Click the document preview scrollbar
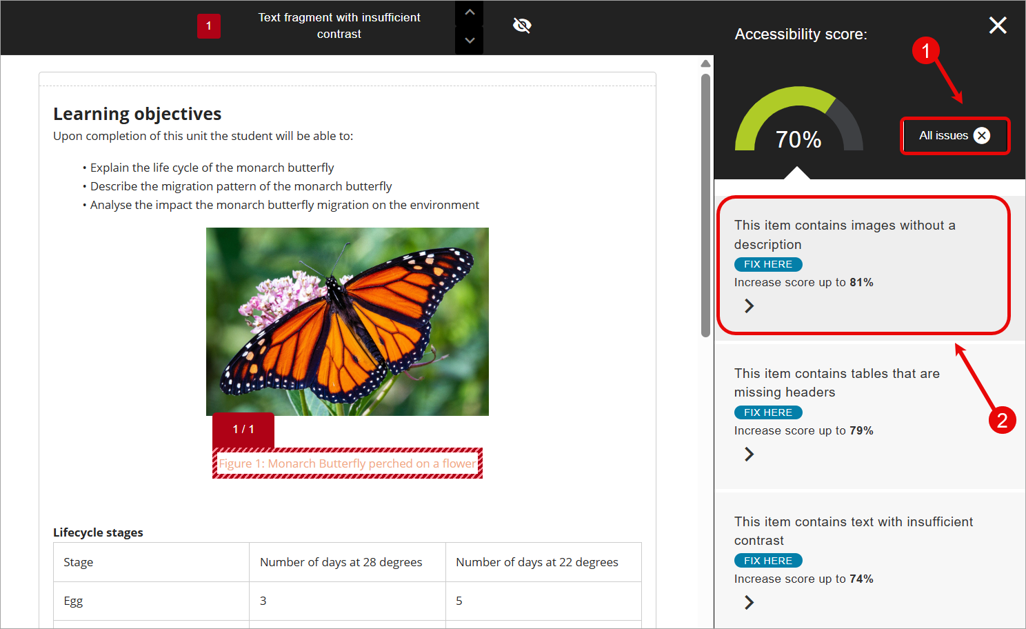Viewport: 1026px width, 629px height. pyautogui.click(x=705, y=206)
